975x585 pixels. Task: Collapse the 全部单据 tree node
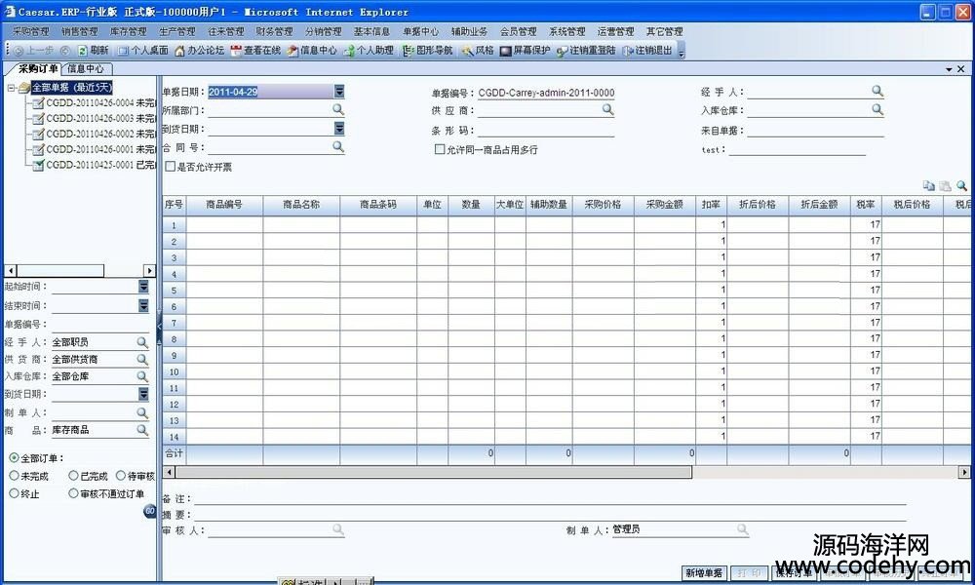pyautogui.click(x=11, y=88)
